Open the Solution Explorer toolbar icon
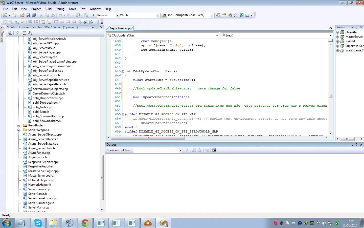The width and height of the screenshot is (364, 228). (x=218, y=15)
